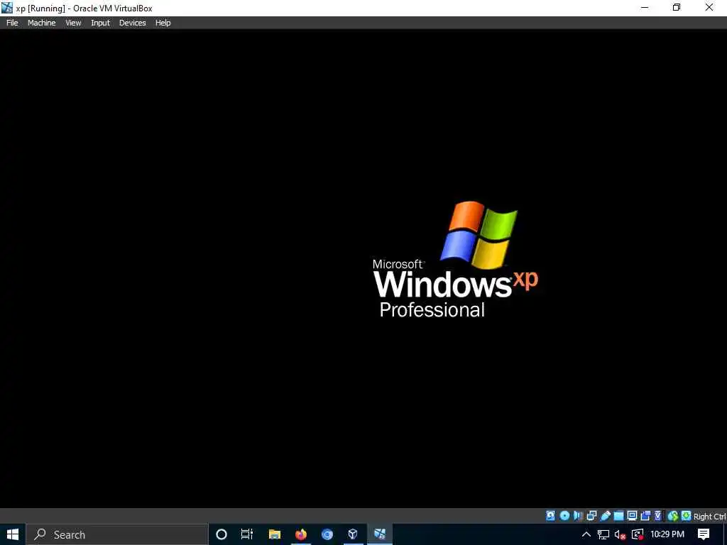The image size is (727, 545).
Task: Click the optical disc status icon
Action: 564,516
